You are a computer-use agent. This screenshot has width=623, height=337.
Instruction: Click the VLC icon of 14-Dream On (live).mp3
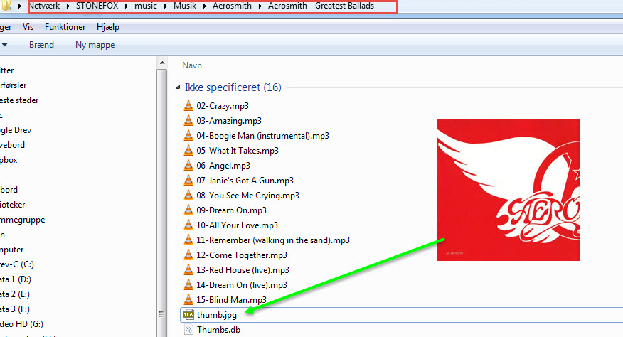point(188,284)
